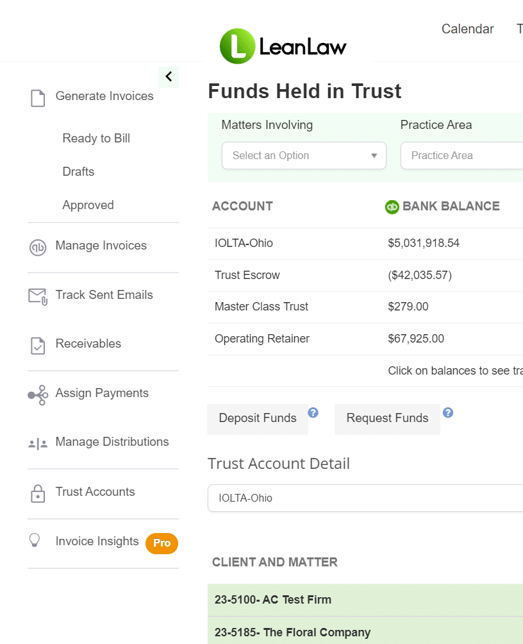Viewport: 523px width, 644px height.
Task: Open the Calendar menu item
Action: pos(467,29)
